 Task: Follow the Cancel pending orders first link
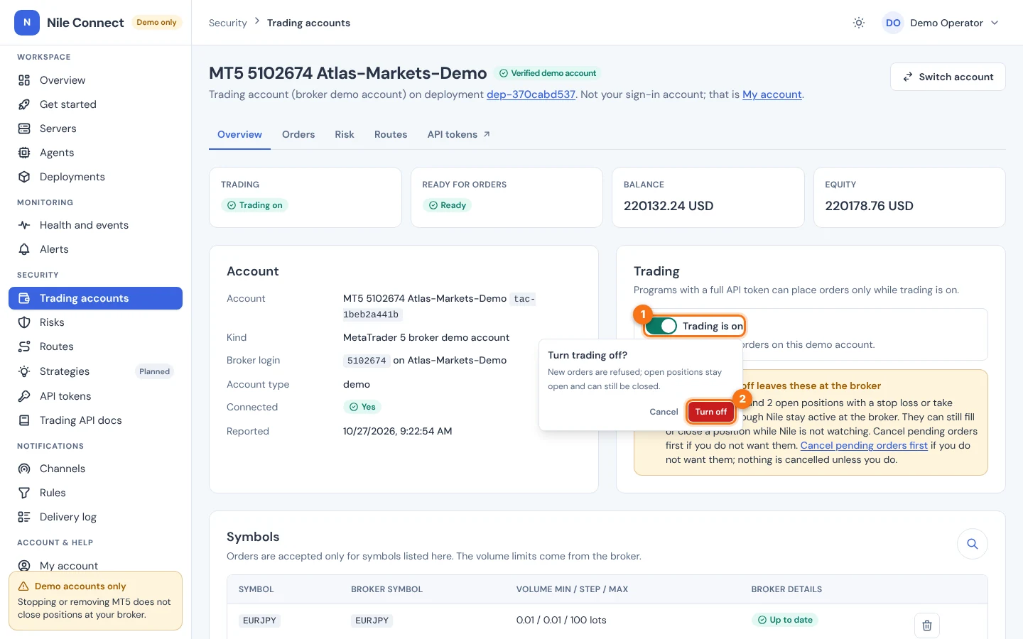[864, 445]
